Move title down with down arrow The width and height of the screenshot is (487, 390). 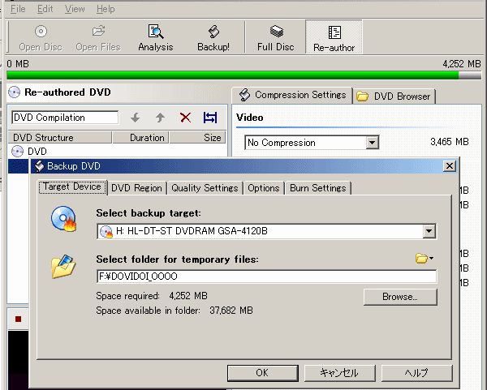coord(135,118)
